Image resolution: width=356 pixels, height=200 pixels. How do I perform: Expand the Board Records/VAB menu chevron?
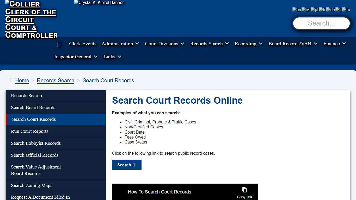click(x=316, y=44)
